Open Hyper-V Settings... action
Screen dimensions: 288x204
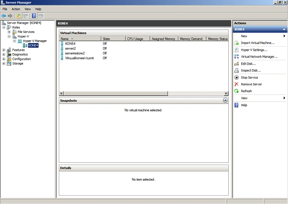click(x=254, y=50)
